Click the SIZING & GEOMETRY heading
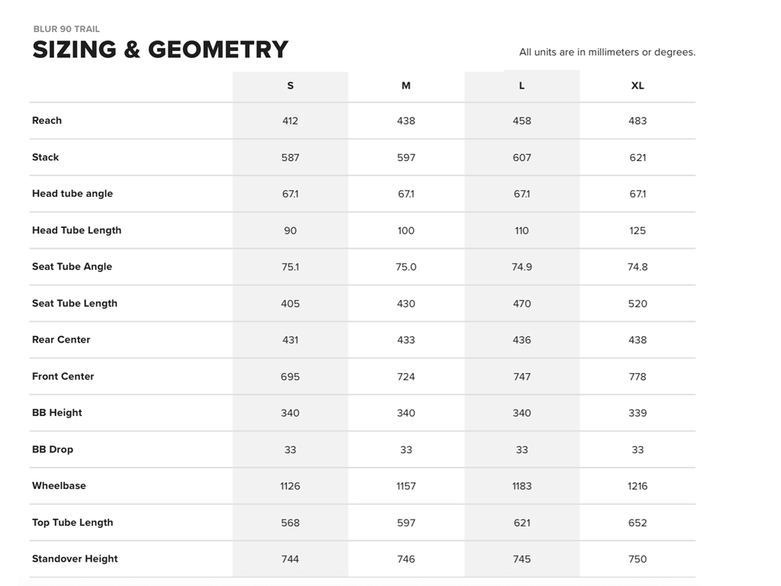The height and width of the screenshot is (586, 781). click(160, 50)
